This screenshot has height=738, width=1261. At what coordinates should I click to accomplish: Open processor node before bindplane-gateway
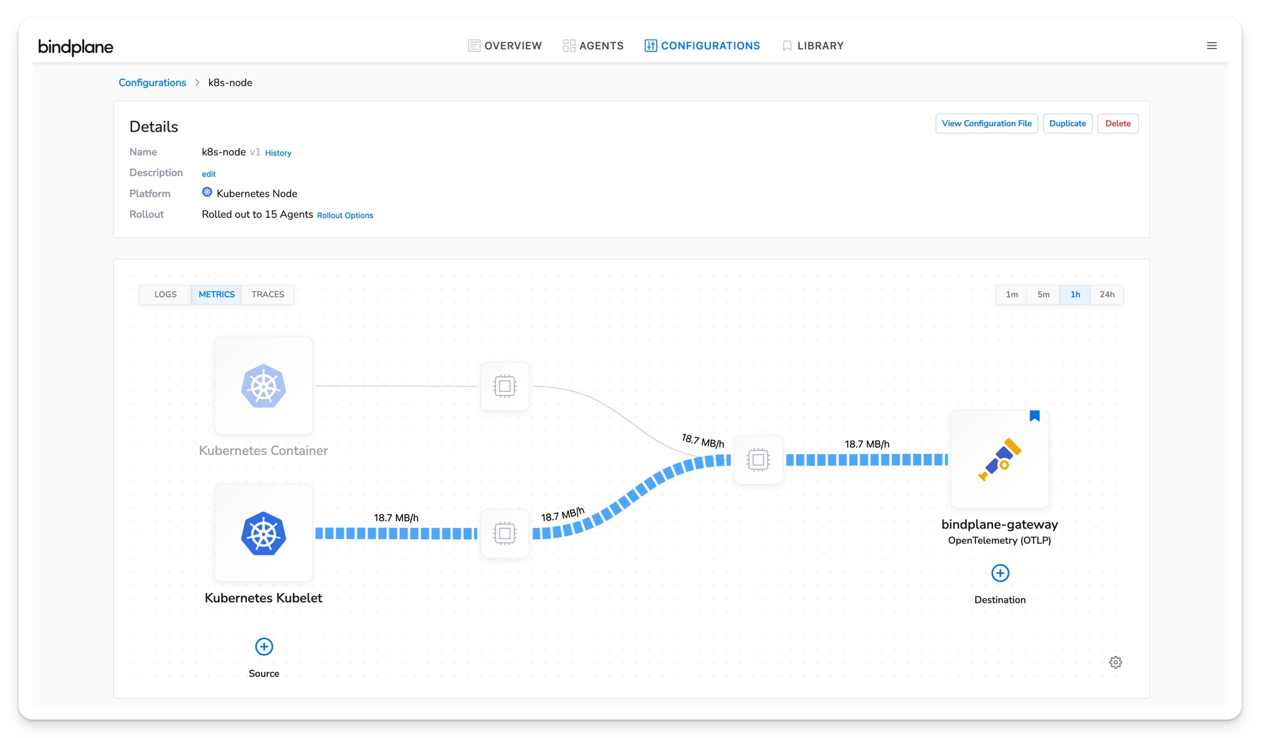(758, 460)
